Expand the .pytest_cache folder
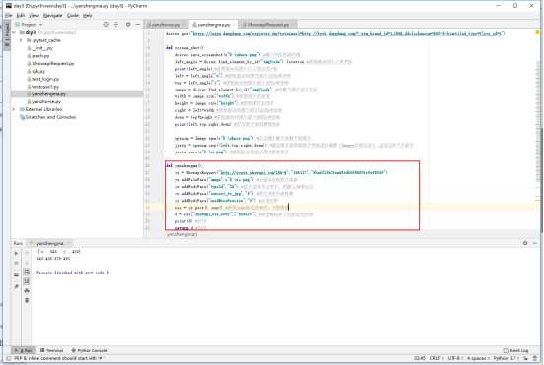544x365 pixels. pyautogui.click(x=21, y=40)
